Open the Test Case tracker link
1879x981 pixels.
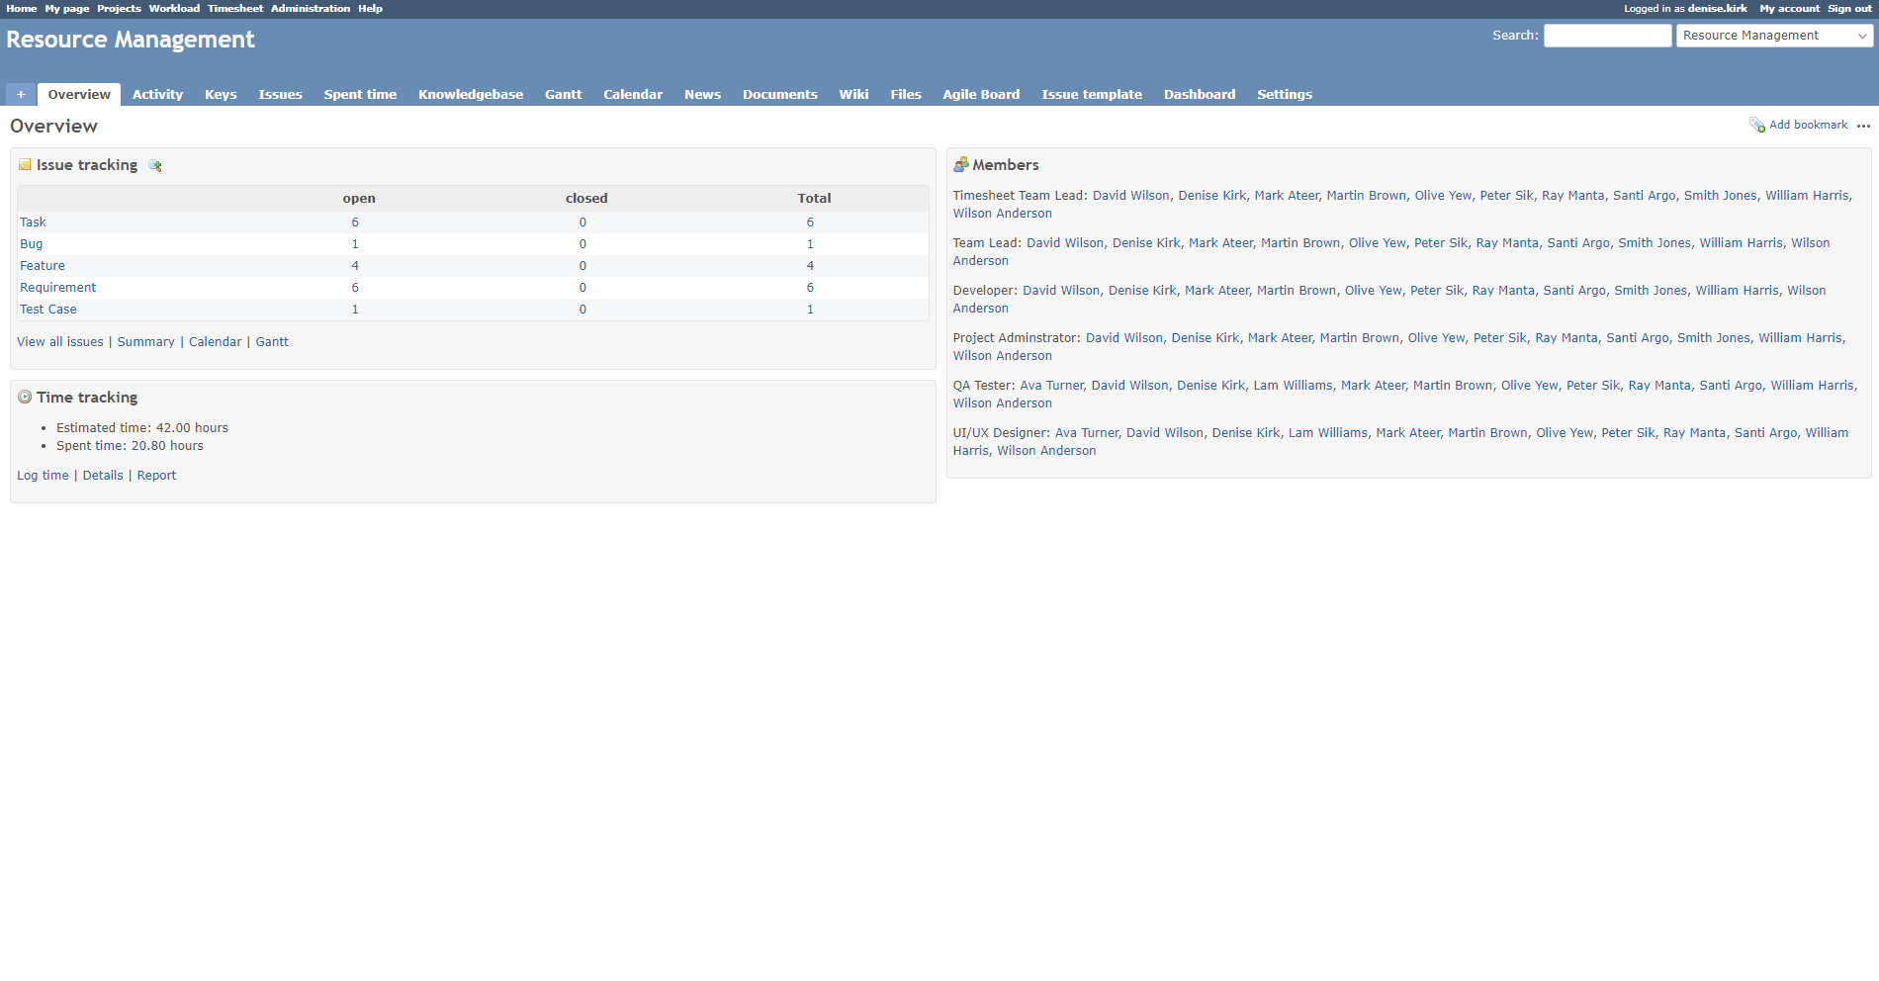click(48, 310)
